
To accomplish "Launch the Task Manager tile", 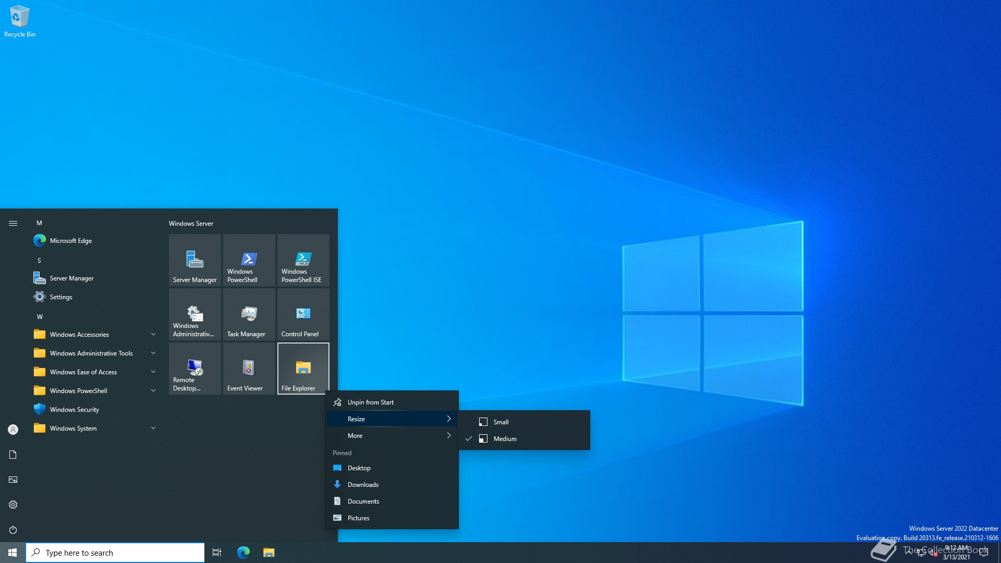I will click(249, 314).
